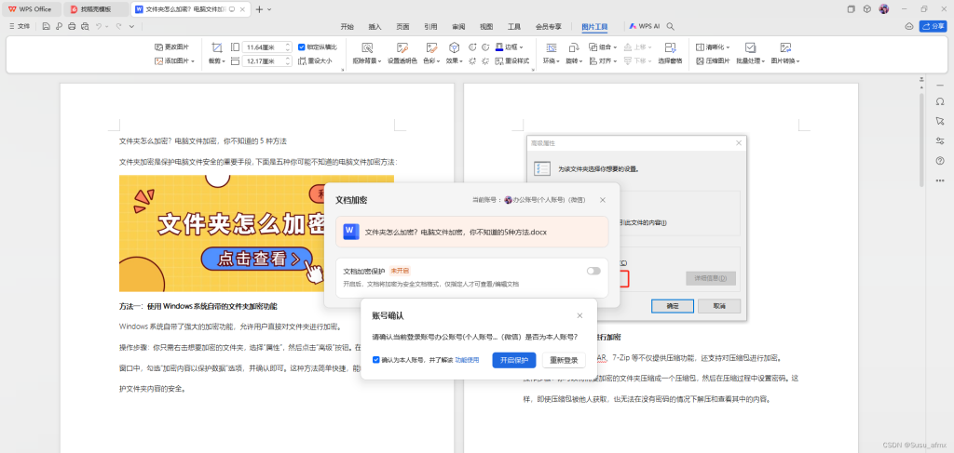Screen dimensions: 954x453
Task: Uncheck the 确认为本人账号 checkbox
Action: [x=375, y=360]
